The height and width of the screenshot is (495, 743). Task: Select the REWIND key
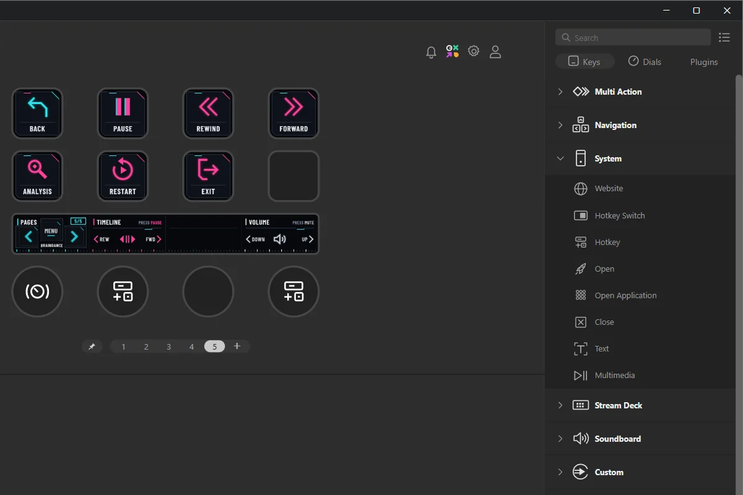[208, 113]
